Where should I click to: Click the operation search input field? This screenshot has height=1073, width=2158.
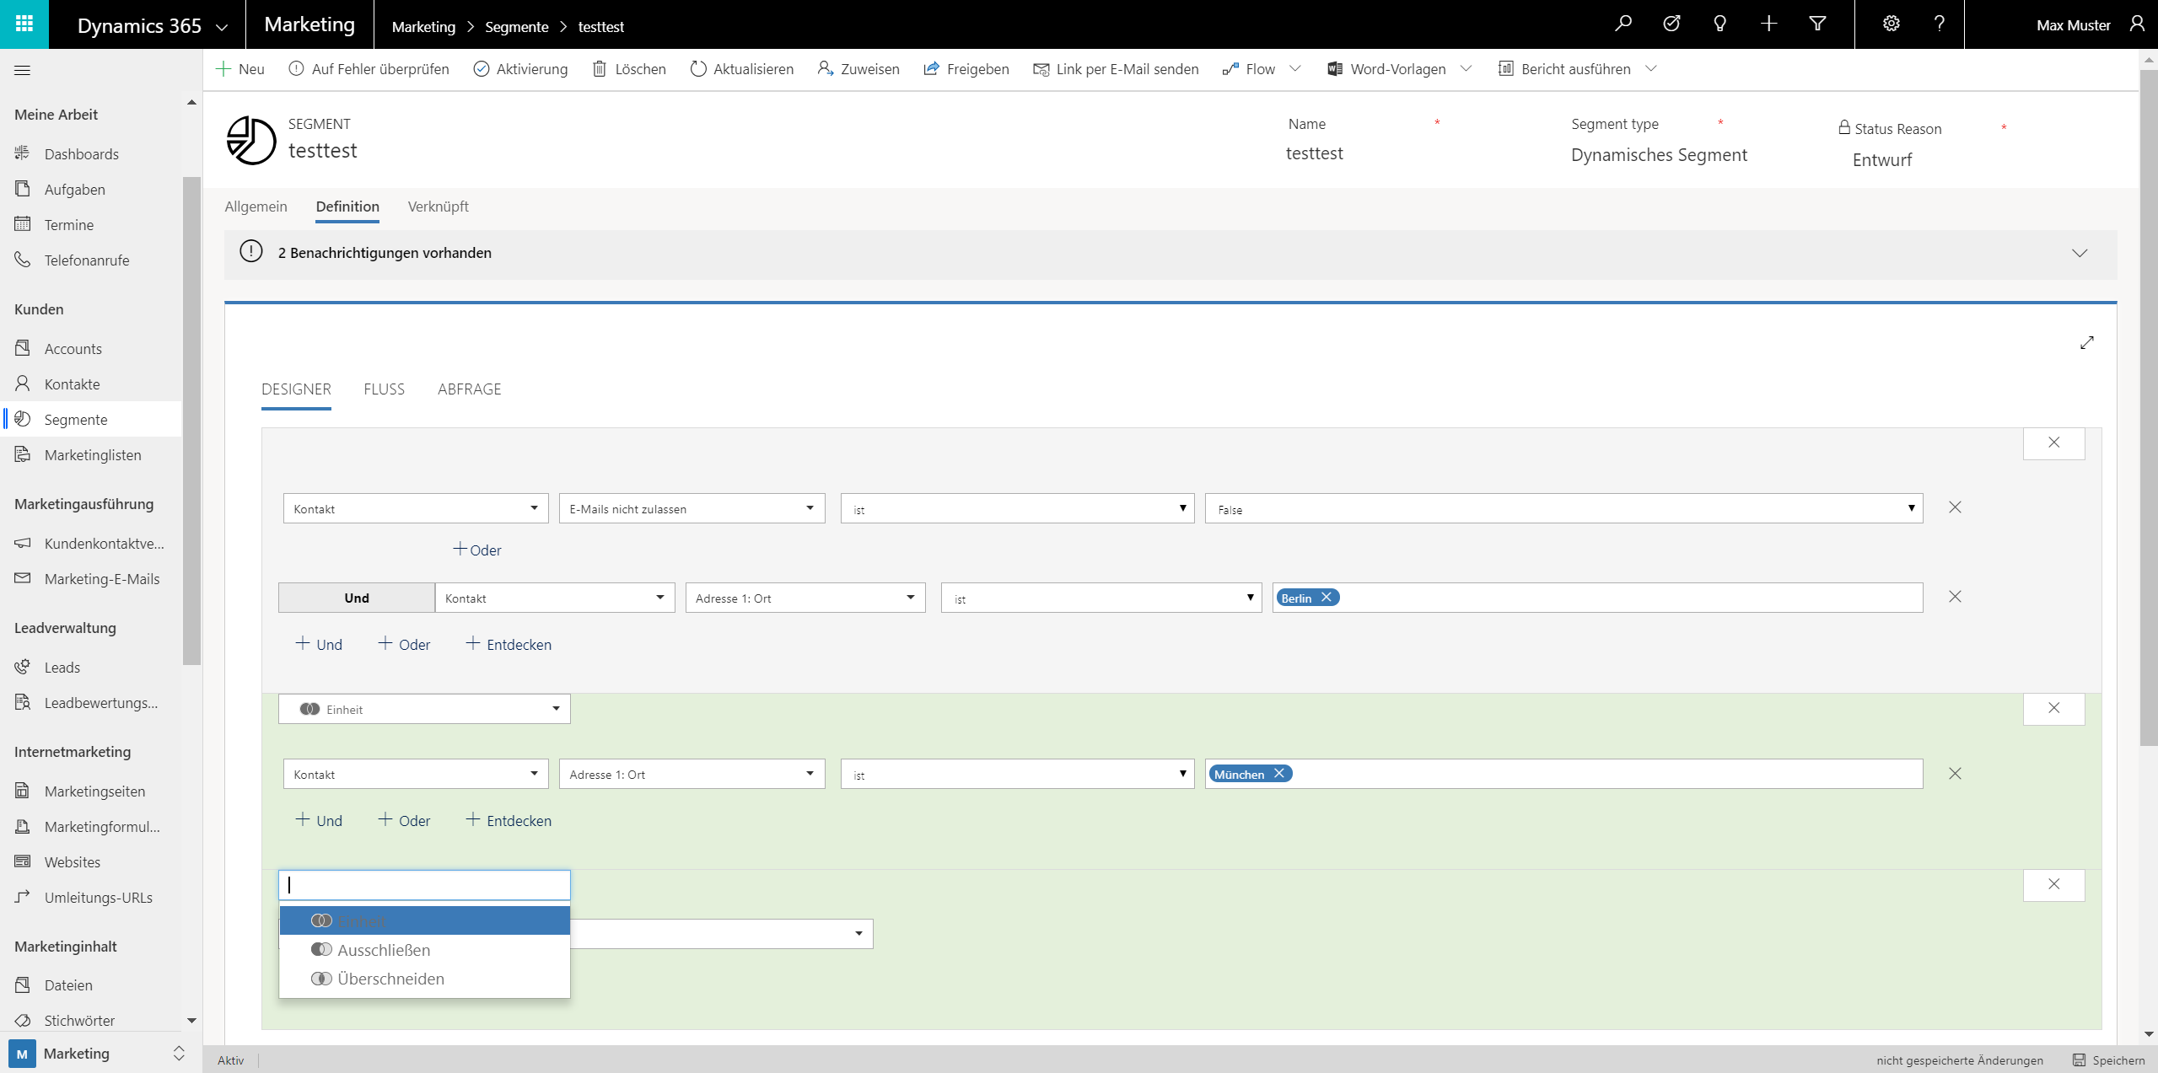(x=424, y=885)
